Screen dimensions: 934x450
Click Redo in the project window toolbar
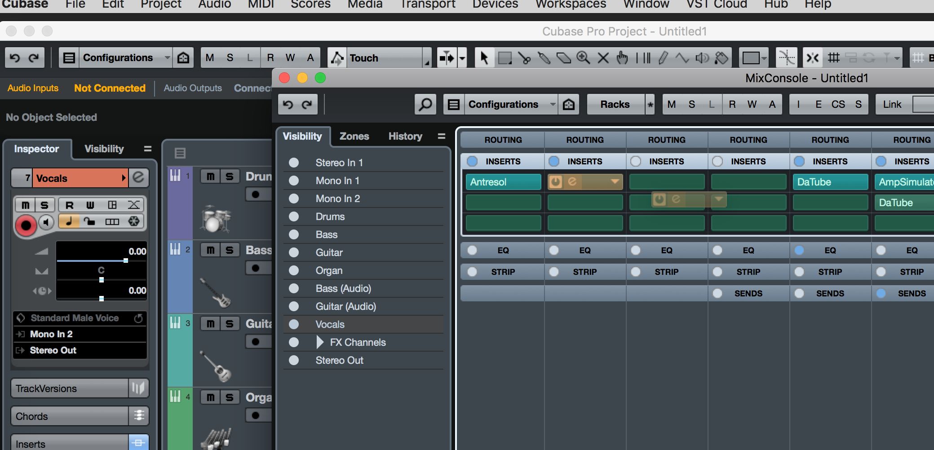tap(34, 58)
